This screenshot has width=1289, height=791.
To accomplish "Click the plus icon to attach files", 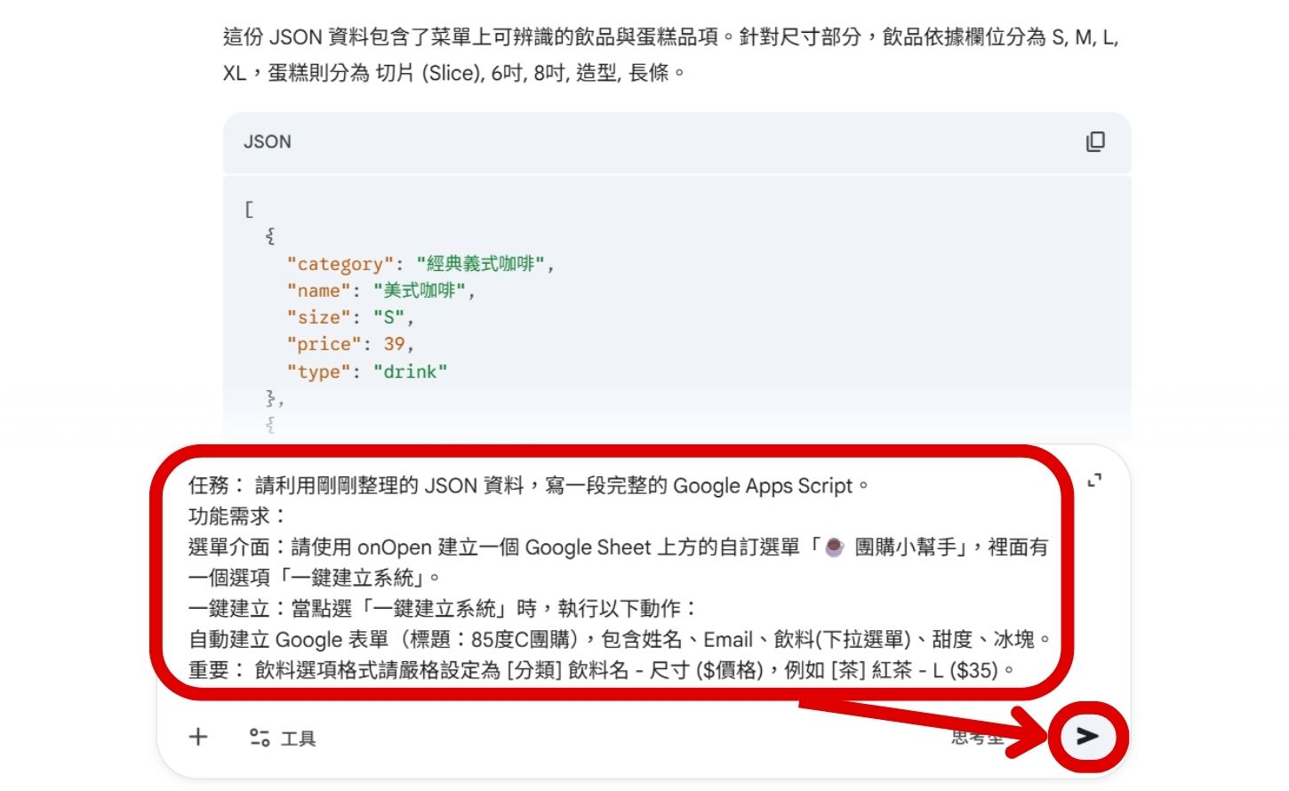I will pos(197,737).
